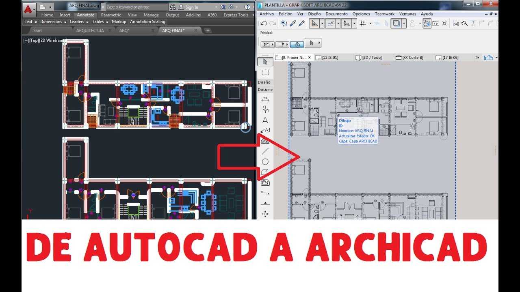Toggle Snap Guides and Points button

(330, 24)
